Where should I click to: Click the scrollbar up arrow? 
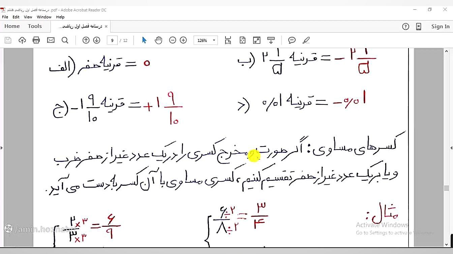click(447, 51)
